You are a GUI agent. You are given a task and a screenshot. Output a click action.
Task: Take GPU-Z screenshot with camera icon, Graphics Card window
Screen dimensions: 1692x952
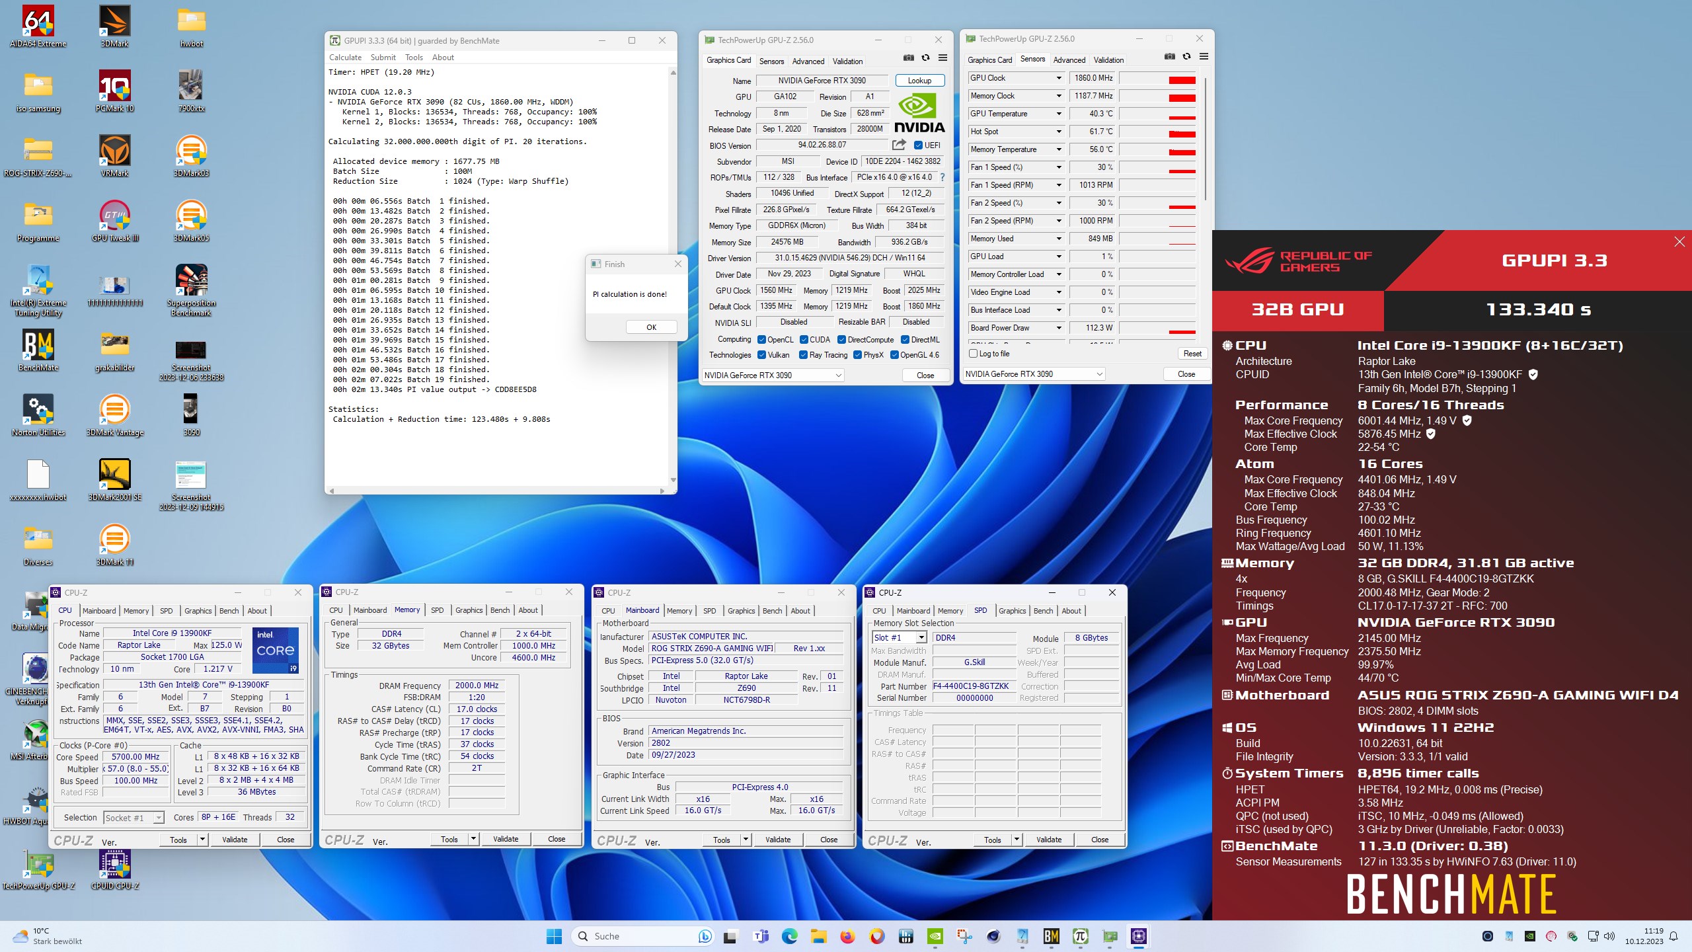click(x=909, y=58)
